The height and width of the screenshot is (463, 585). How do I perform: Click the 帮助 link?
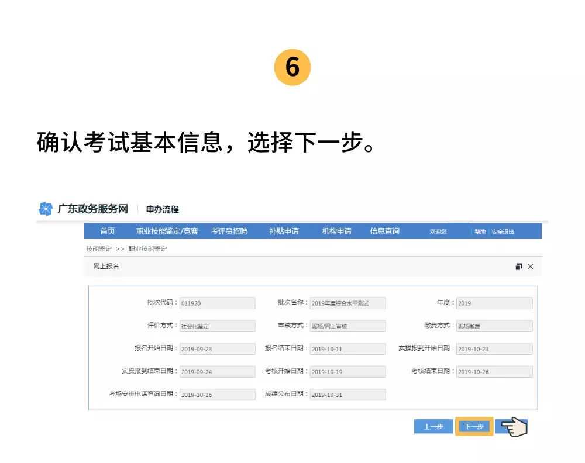pos(480,232)
